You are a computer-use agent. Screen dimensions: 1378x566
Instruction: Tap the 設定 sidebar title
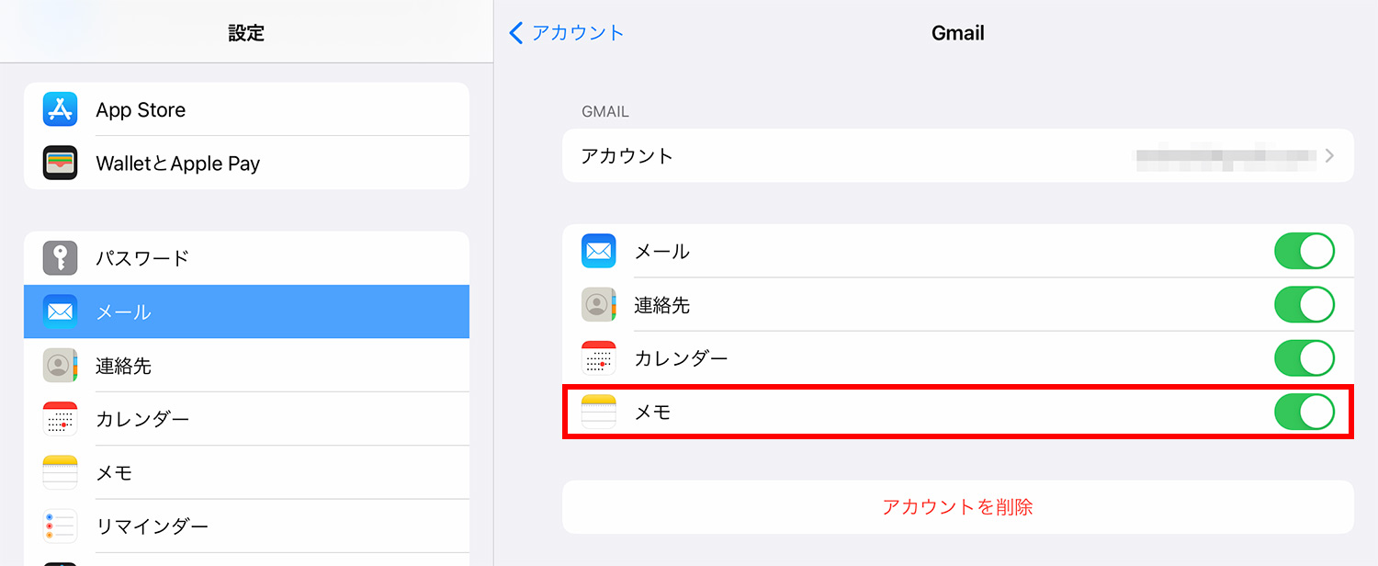pos(246,33)
